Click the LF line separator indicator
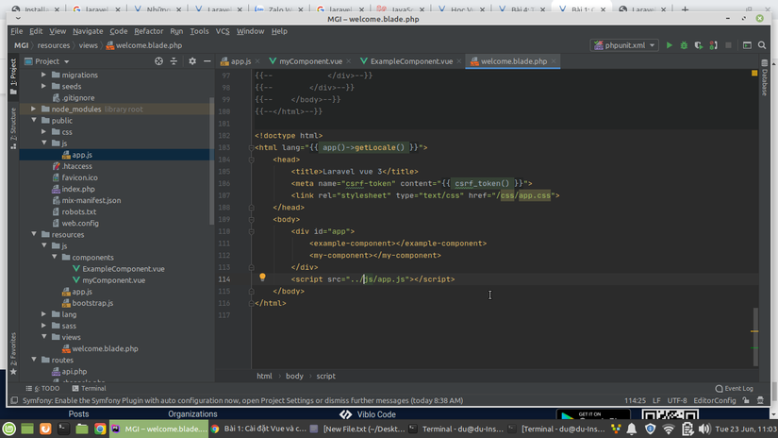The height and width of the screenshot is (438, 778). pyautogui.click(x=656, y=400)
